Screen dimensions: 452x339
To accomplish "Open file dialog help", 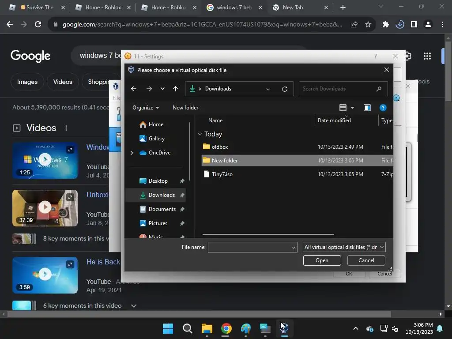I will tap(383, 108).
